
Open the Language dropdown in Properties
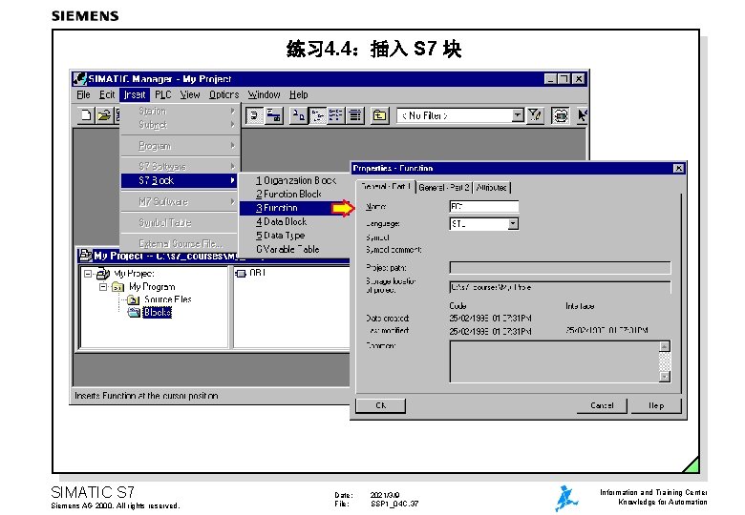coord(513,224)
